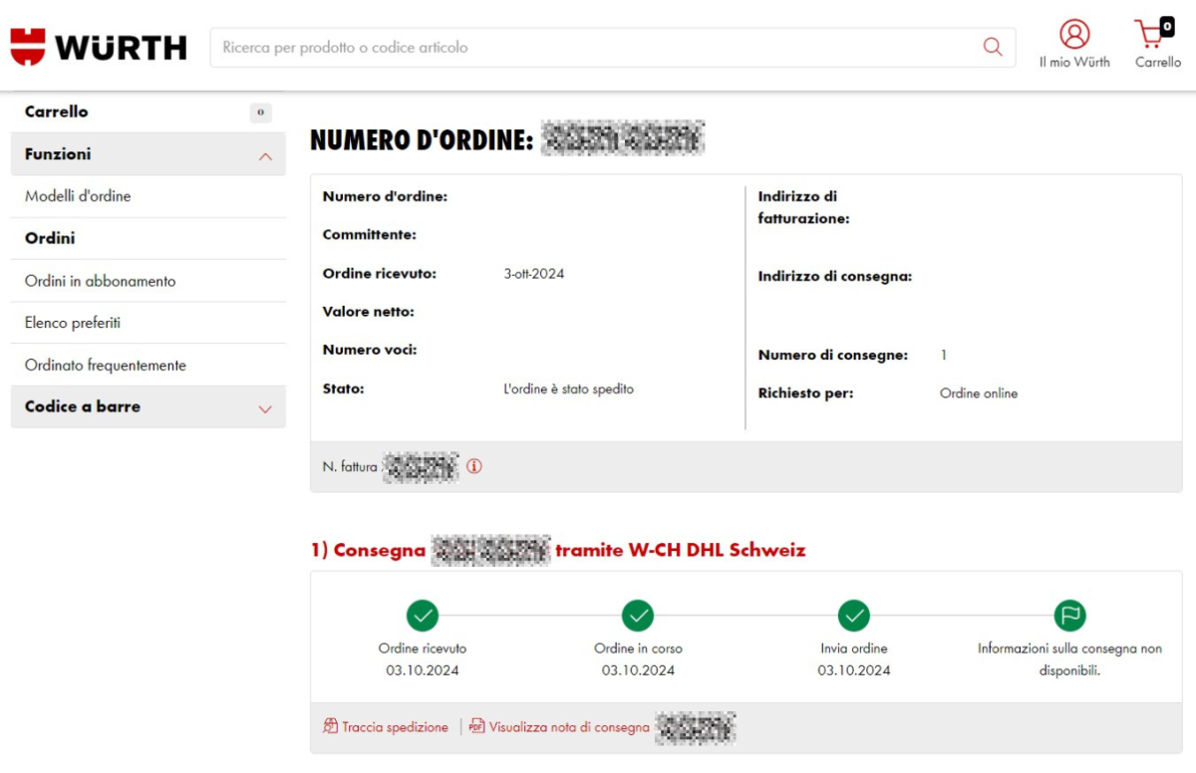Viewport: 1196px width, 773px height.
Task: Click the Committente label
Action: click(x=370, y=235)
